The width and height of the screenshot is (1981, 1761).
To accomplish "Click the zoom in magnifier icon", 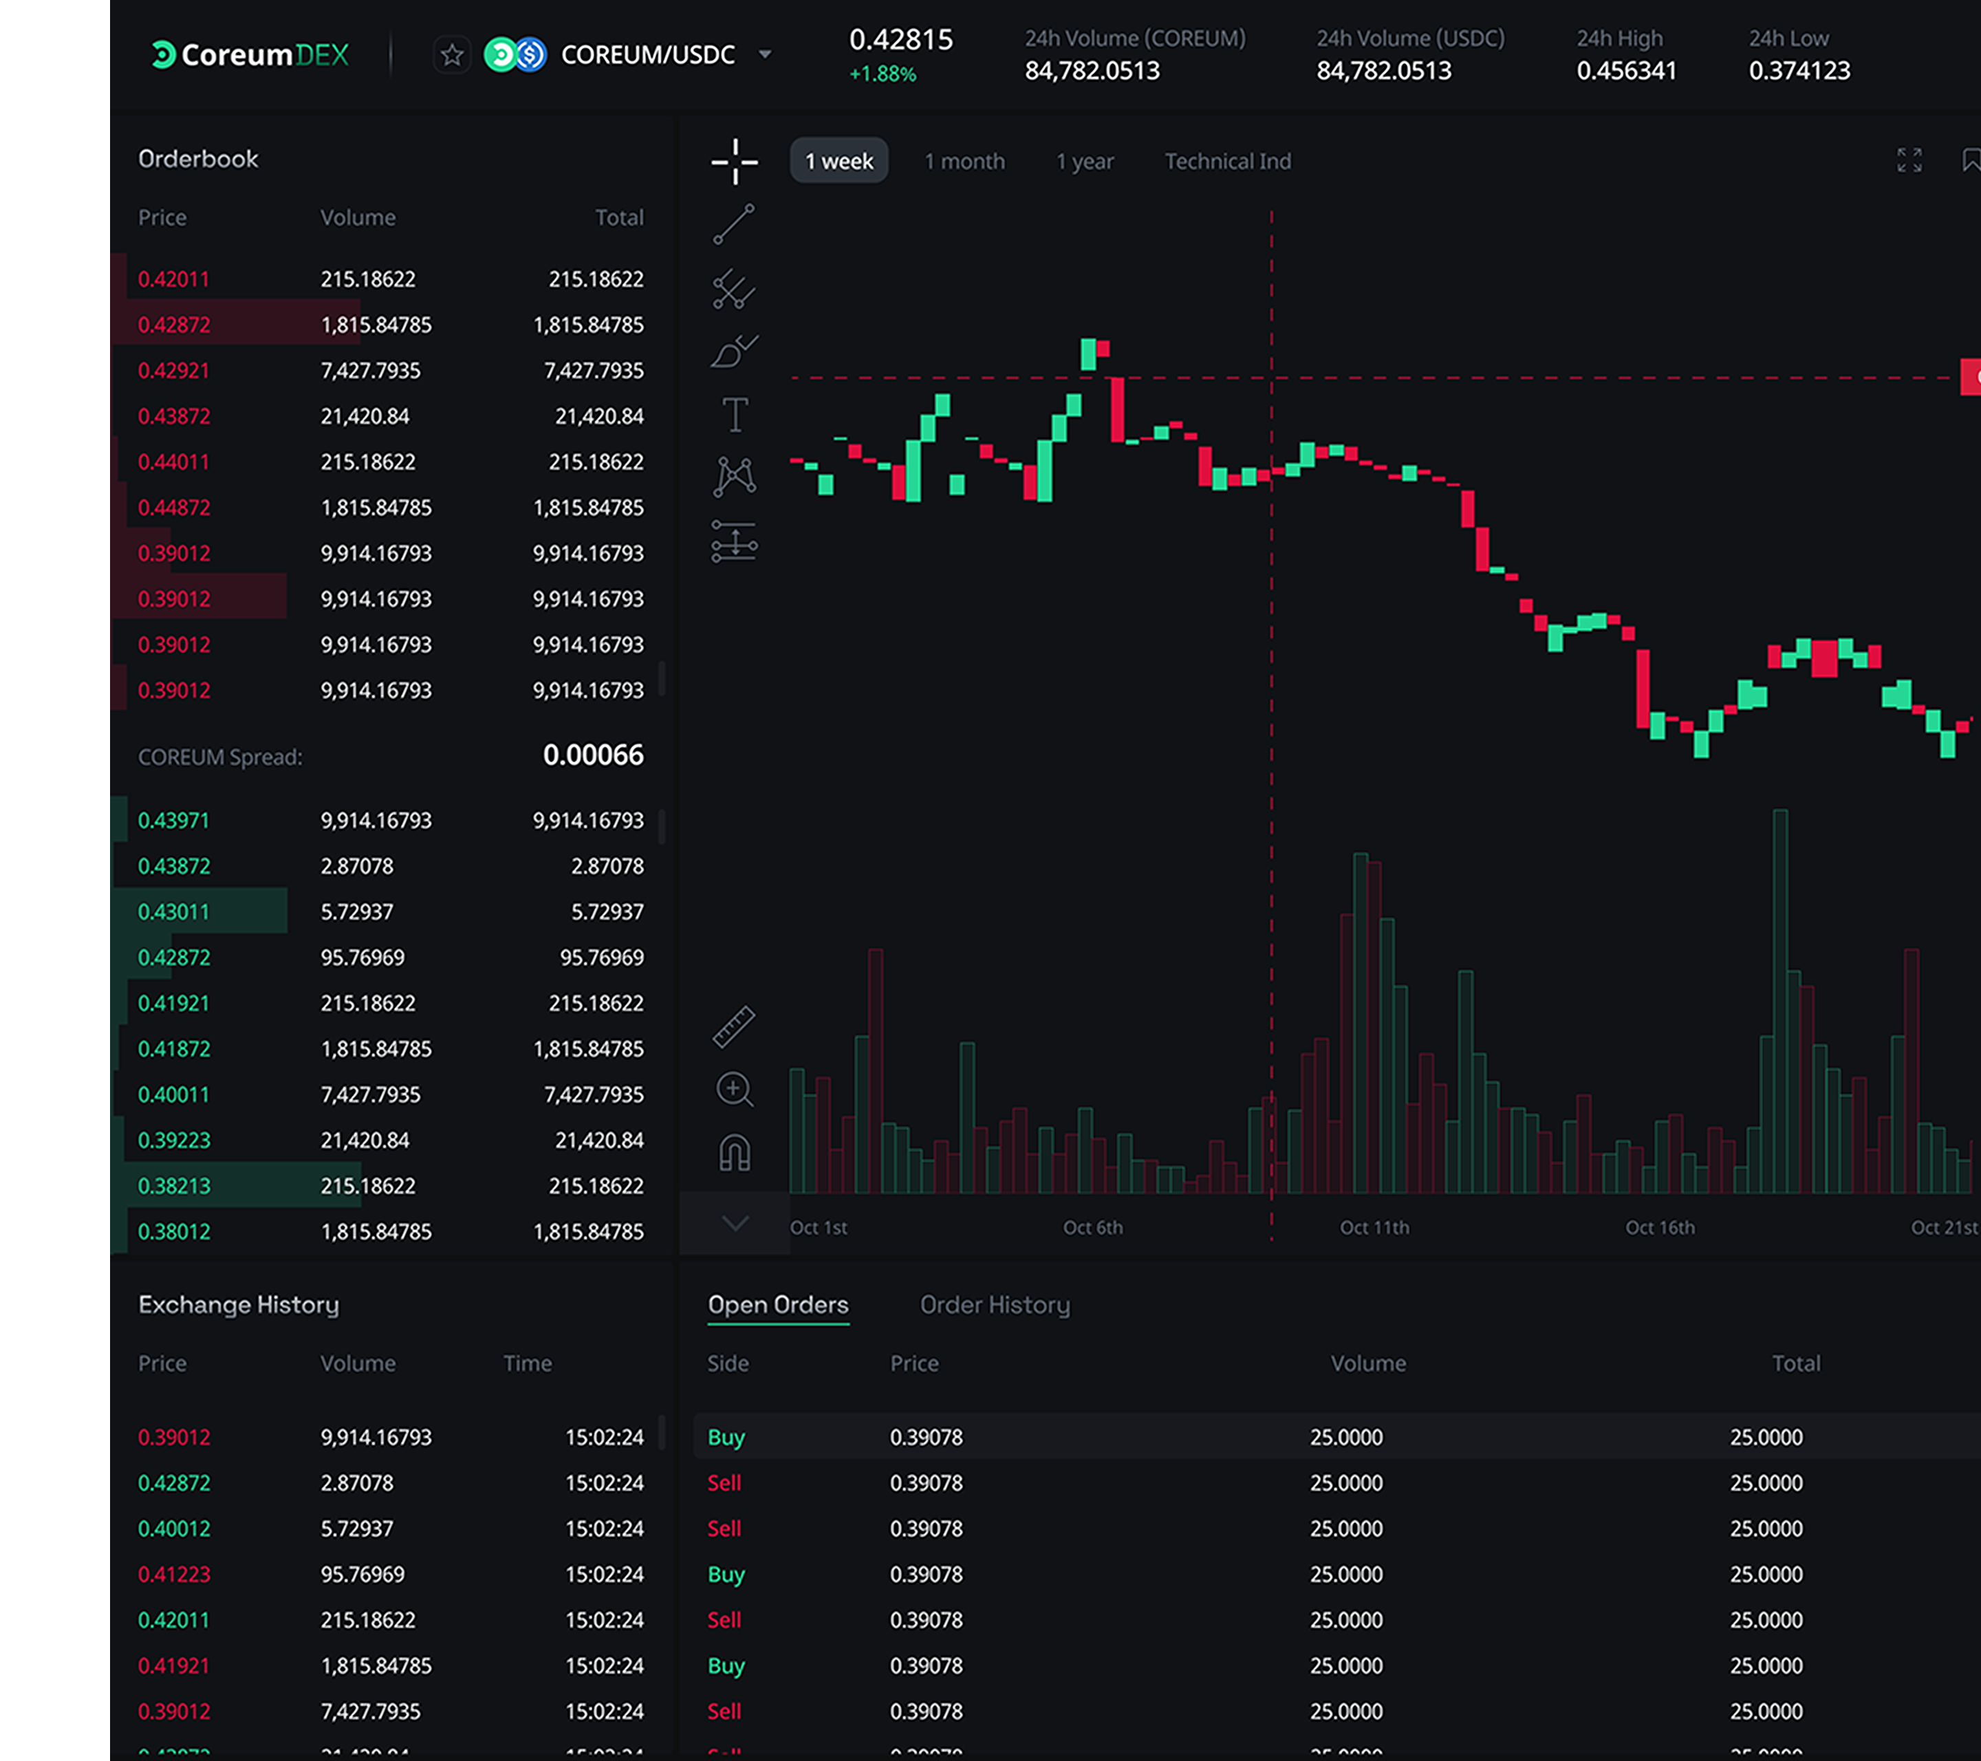I will point(734,1090).
